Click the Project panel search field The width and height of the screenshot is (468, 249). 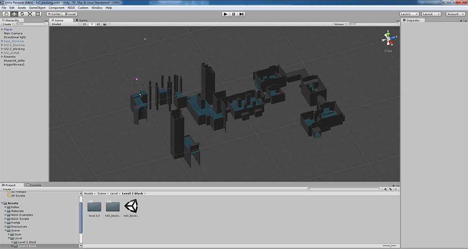click(344, 189)
